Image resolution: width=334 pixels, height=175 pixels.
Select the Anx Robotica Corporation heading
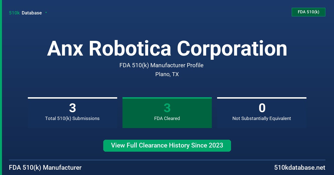tap(167, 48)
